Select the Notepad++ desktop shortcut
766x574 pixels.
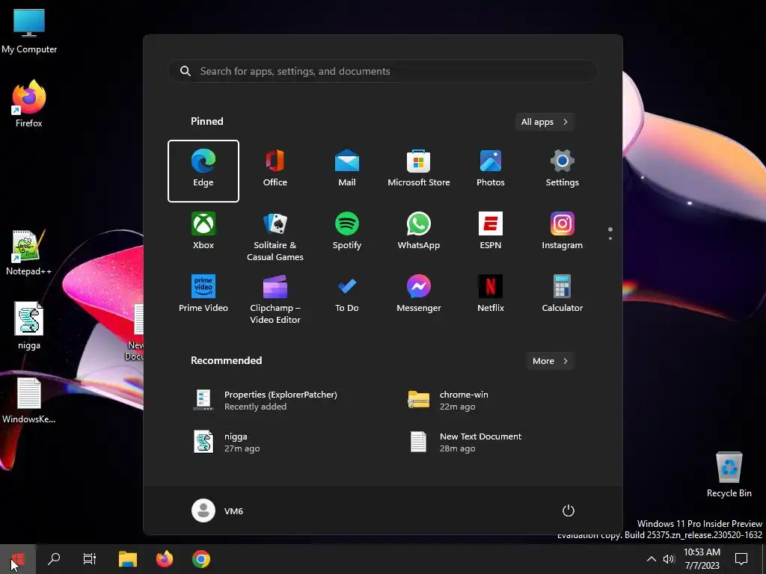[x=29, y=253]
